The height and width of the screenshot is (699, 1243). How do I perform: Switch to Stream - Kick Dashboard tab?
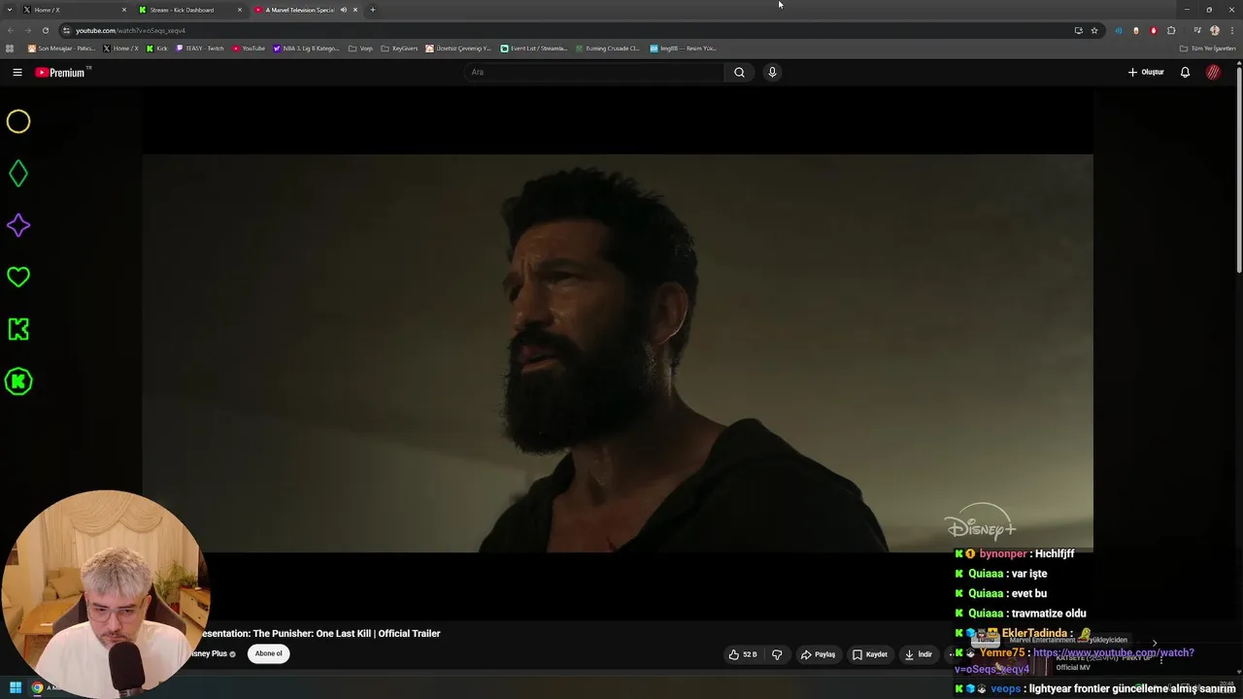coord(189,10)
